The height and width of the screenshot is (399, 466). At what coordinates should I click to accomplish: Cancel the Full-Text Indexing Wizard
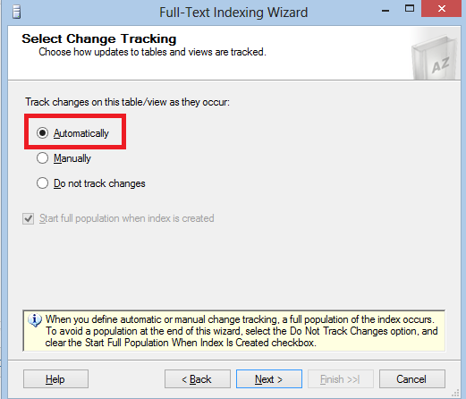click(x=412, y=379)
